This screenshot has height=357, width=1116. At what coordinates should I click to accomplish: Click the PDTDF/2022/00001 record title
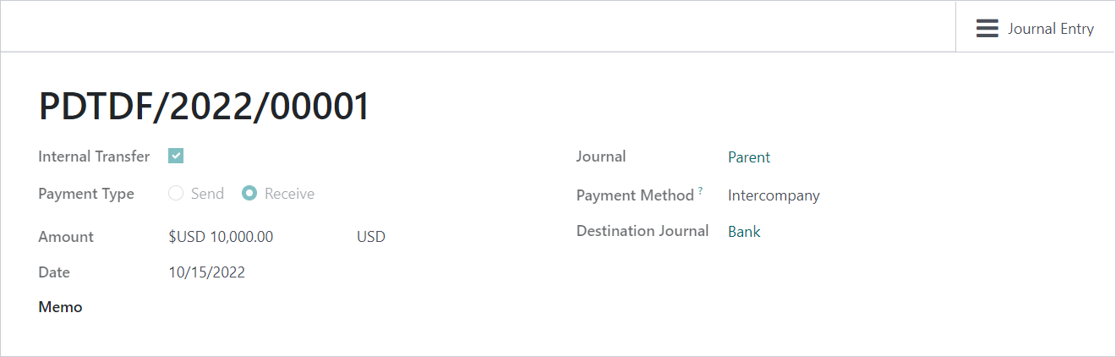pyautogui.click(x=205, y=107)
